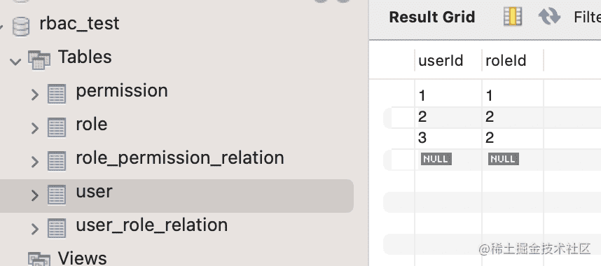Click the role table icon

(57, 127)
